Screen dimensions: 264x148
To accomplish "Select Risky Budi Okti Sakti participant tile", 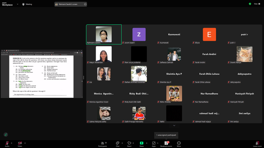I will point(139,94).
